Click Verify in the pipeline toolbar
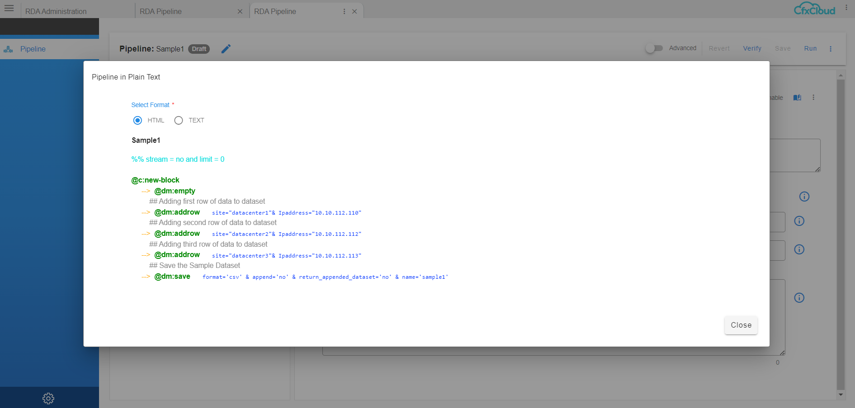 tap(752, 48)
